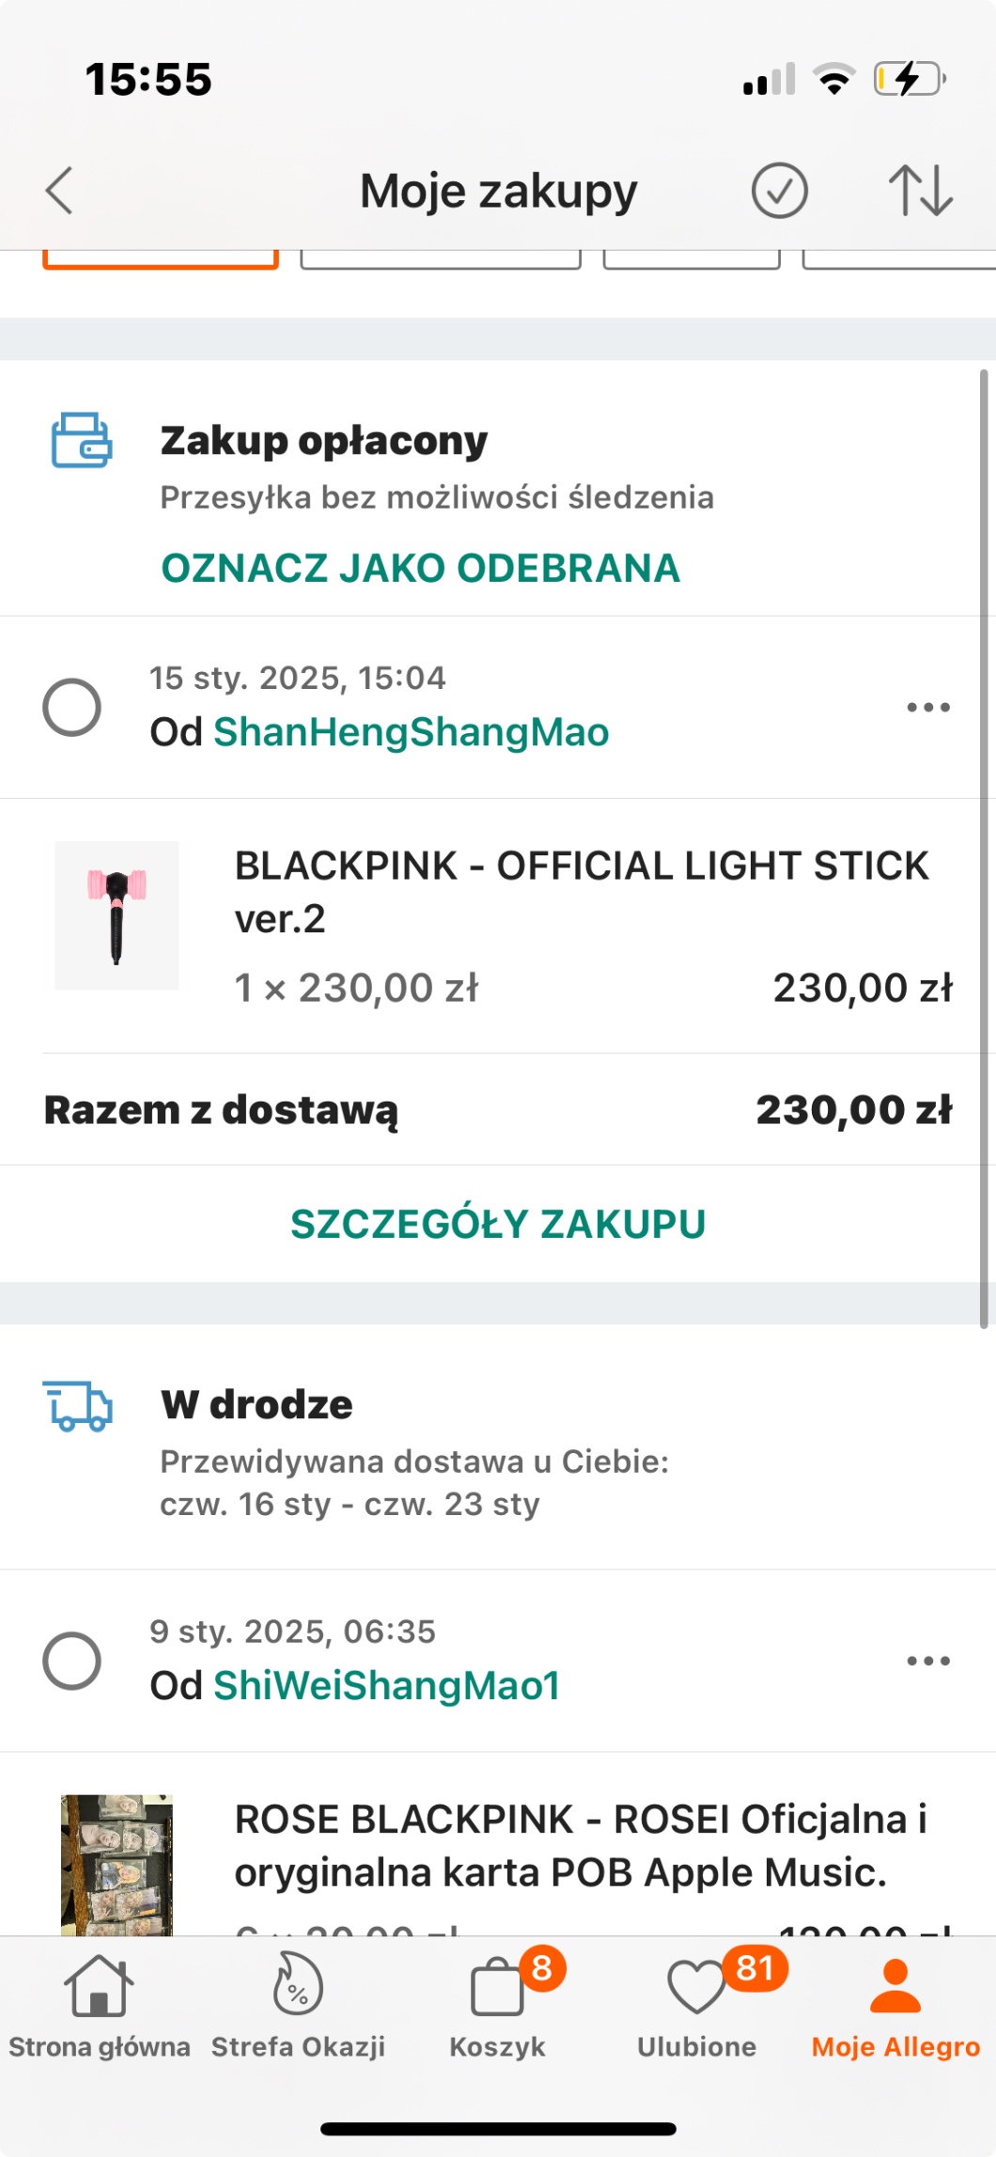Select the ShanHengShangMao order radio circle
Image resolution: width=996 pixels, height=2157 pixels.
72,707
